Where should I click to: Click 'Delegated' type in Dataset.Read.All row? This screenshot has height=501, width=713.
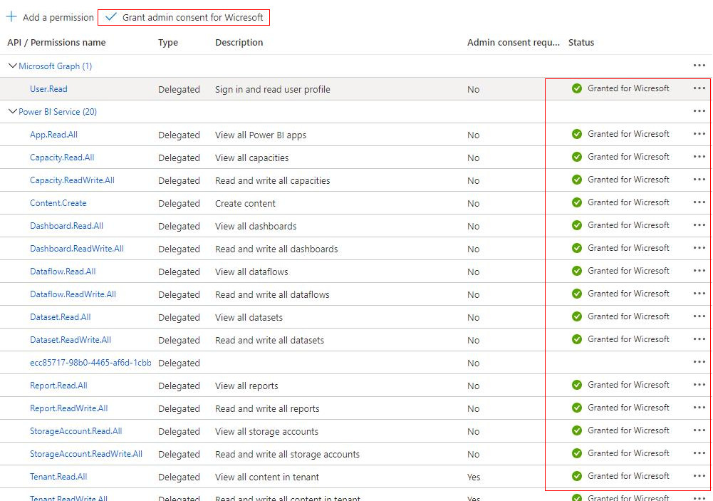pyautogui.click(x=179, y=318)
